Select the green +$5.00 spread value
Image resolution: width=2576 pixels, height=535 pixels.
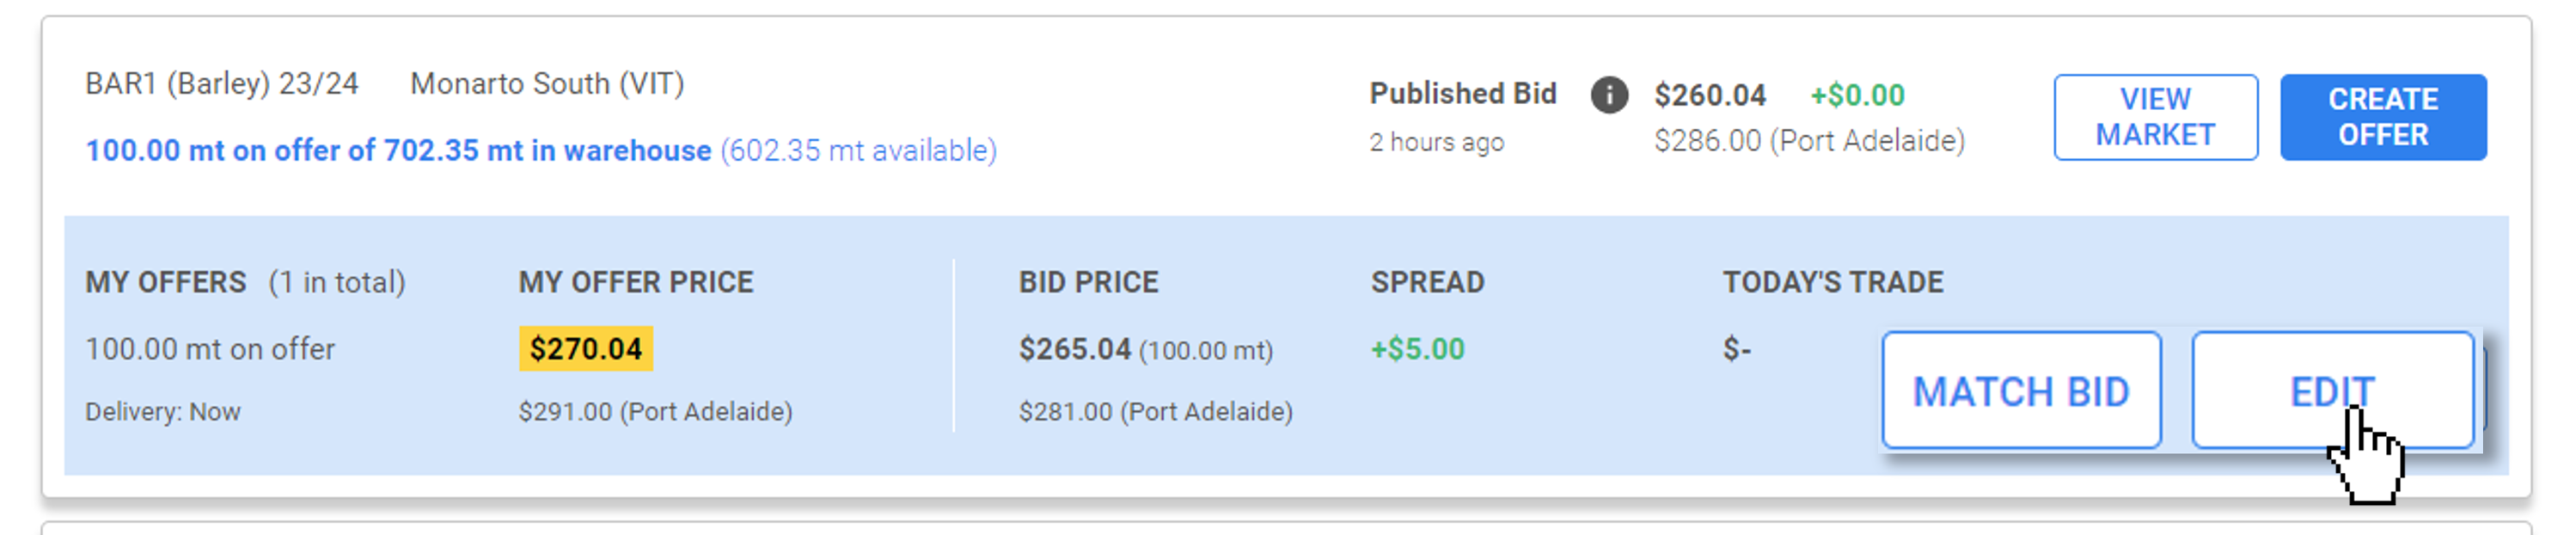1417,349
